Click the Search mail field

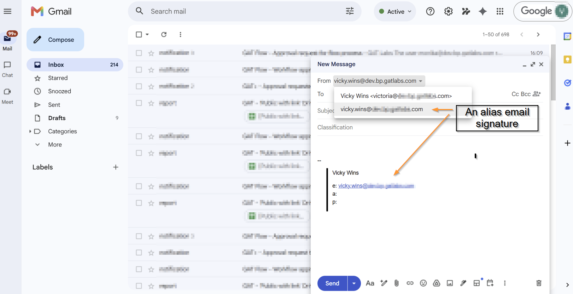pyautogui.click(x=244, y=11)
